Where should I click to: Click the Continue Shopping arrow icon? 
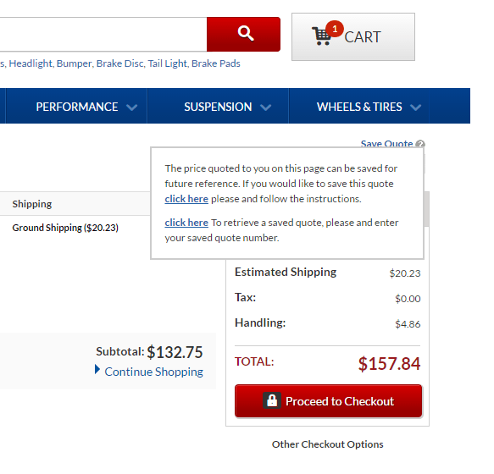[x=97, y=370]
